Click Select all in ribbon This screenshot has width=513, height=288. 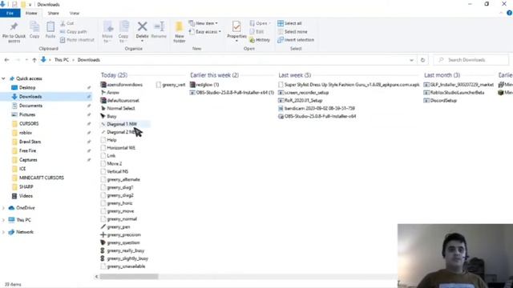(x=289, y=23)
